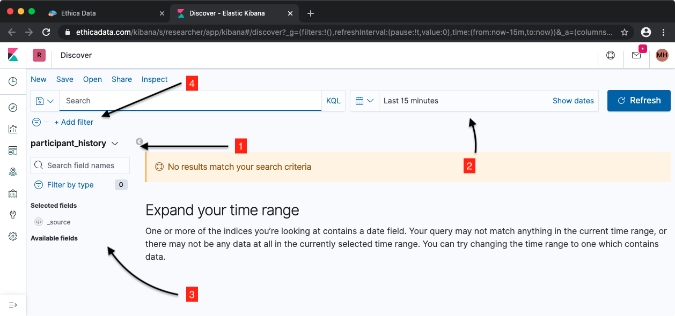Screen dimensions: 675x316
Task: Collapse the index pattern fields panel
Action: pyautogui.click(x=139, y=142)
